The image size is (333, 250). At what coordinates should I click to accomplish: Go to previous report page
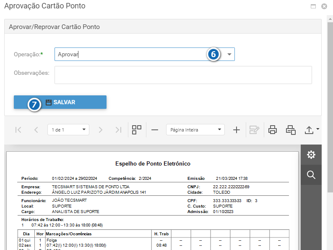point(36,130)
